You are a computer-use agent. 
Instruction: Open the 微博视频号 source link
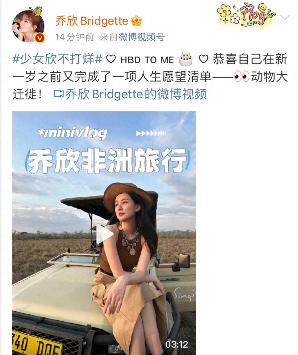(x=142, y=37)
